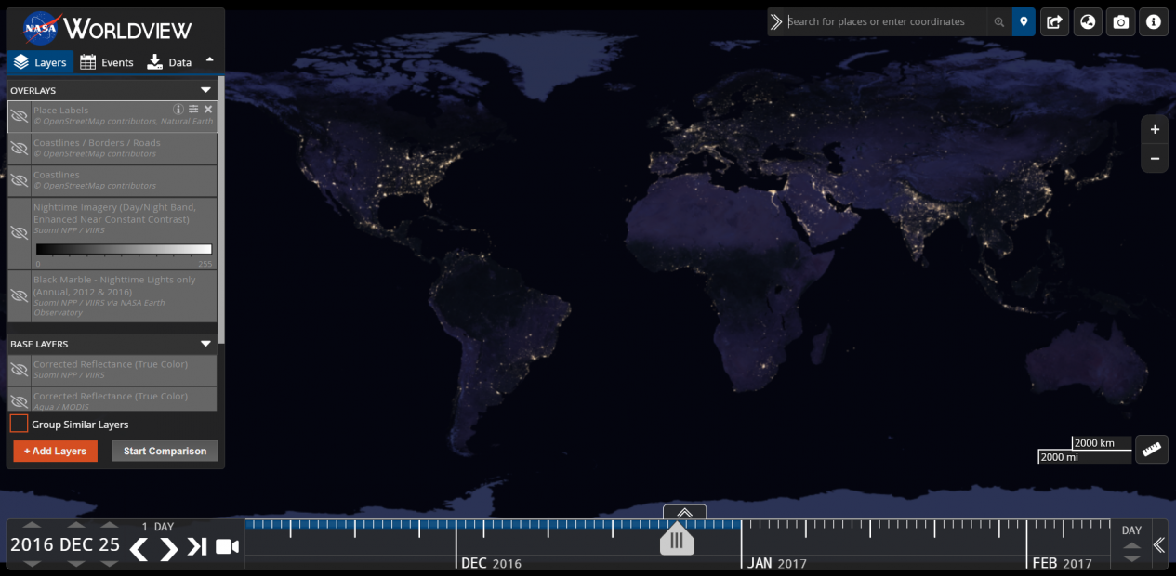
Task: Collapse the timeline with double chevron
Action: pyautogui.click(x=1158, y=545)
